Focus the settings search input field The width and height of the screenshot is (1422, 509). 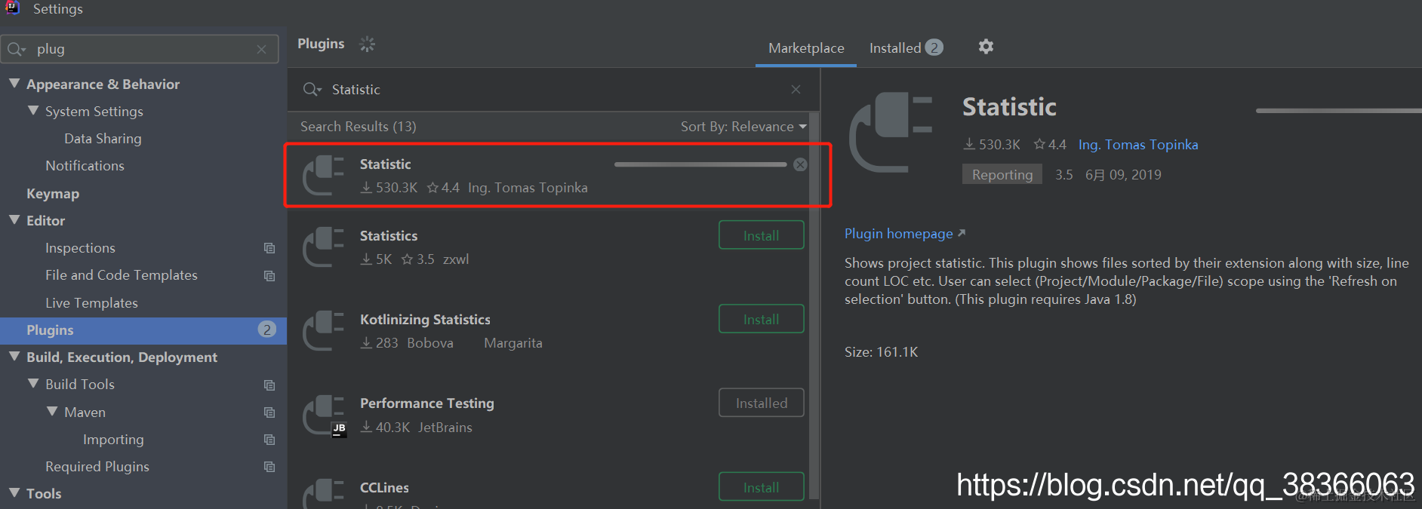(140, 49)
